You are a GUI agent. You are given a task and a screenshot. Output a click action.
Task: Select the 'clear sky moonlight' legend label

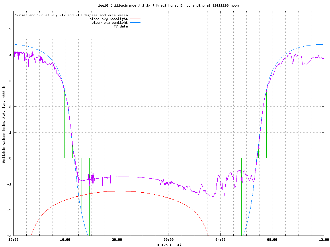(x=109, y=19)
